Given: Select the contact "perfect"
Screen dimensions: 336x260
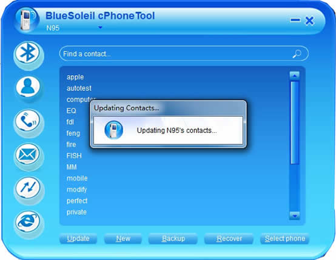Looking at the screenshot, I should [77, 201].
